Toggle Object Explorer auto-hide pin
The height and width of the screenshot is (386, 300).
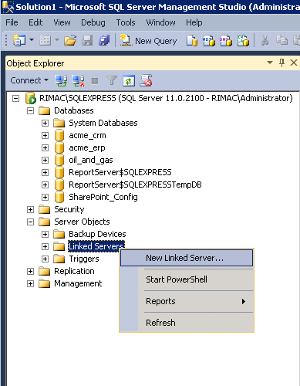click(281, 63)
